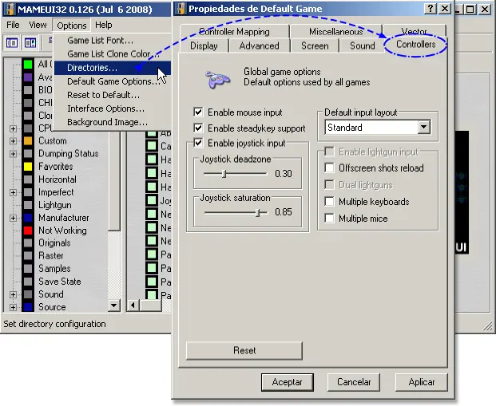Choose Default Game Options menu entry

click(113, 81)
